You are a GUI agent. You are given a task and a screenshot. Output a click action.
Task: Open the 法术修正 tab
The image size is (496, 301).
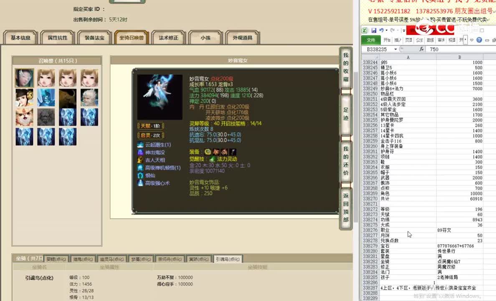pos(168,38)
